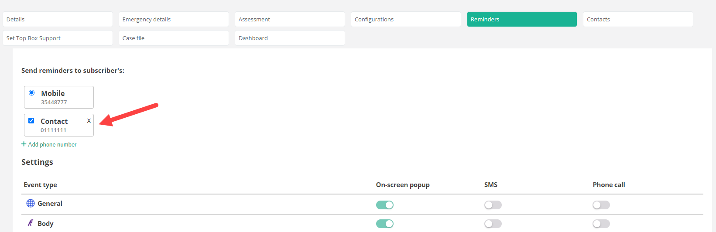Enable SMS for General events
Screen dimensions: 716x232
(x=493, y=205)
